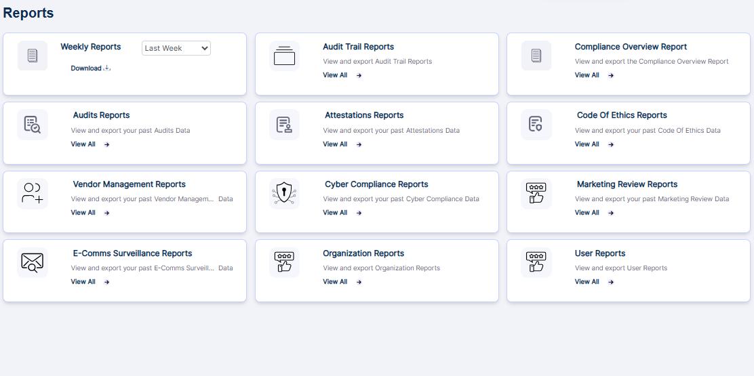
Task: Click the Organization Reports title
Action: click(x=363, y=253)
